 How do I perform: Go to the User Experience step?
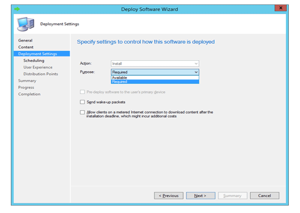38,67
